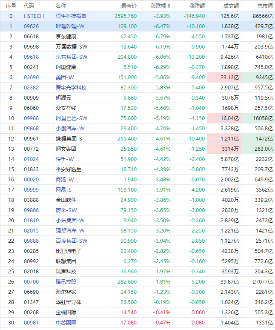
Task: Select 金蝶国际 row name
Action: tap(66, 313)
